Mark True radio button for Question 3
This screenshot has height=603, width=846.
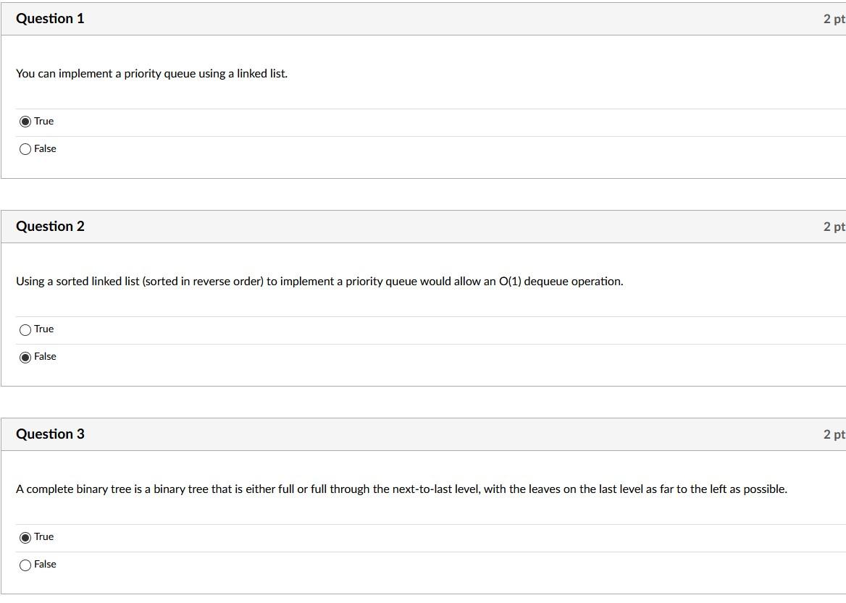25,538
